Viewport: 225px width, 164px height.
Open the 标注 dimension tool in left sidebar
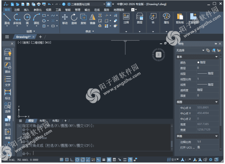pyautogui.click(x=8, y=94)
